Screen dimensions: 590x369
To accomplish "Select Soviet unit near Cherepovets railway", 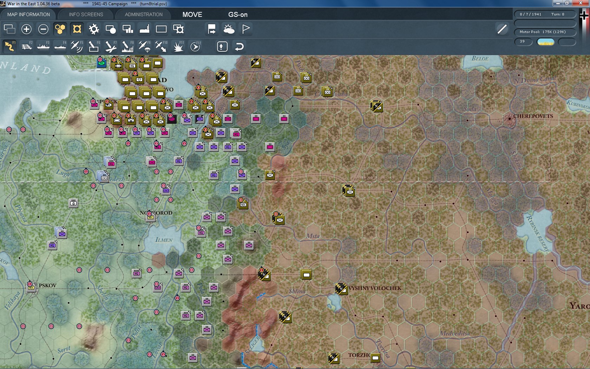I will coord(376,106).
